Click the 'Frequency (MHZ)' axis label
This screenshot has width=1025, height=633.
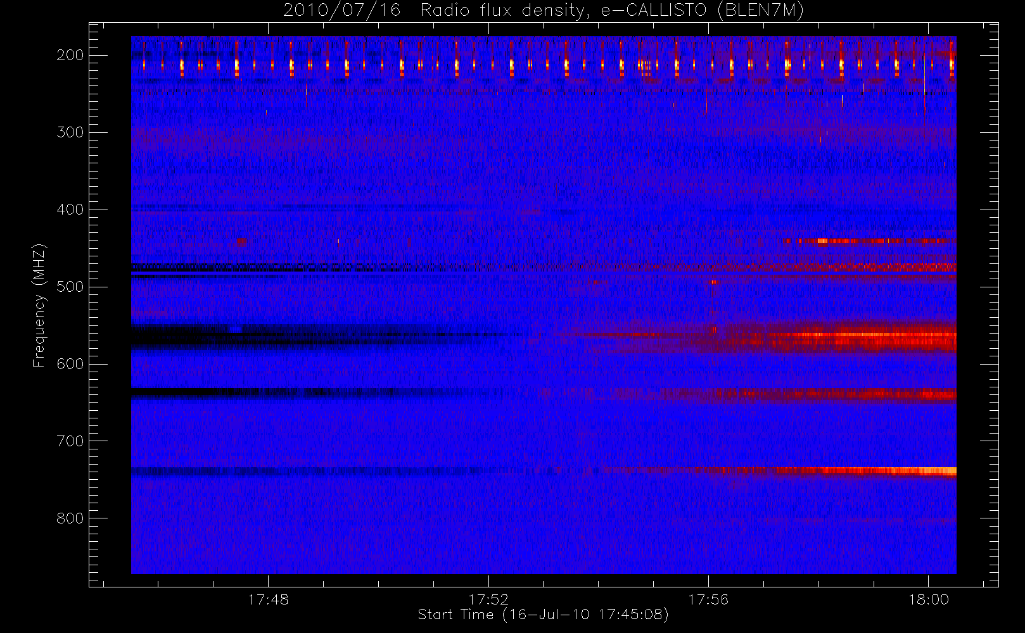pyautogui.click(x=39, y=305)
